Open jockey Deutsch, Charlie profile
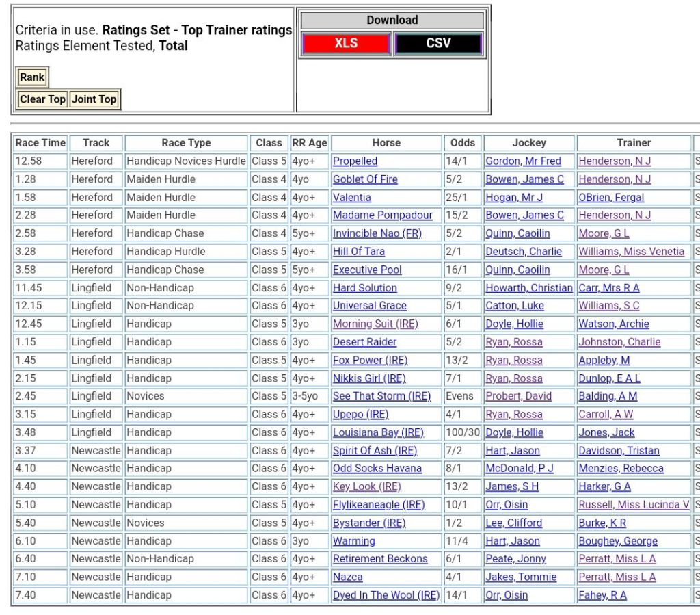The width and height of the screenshot is (700, 615). [524, 252]
